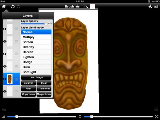The height and width of the screenshot is (120, 160).
Task: Open the globe gallery icon
Action: [x=150, y=6]
